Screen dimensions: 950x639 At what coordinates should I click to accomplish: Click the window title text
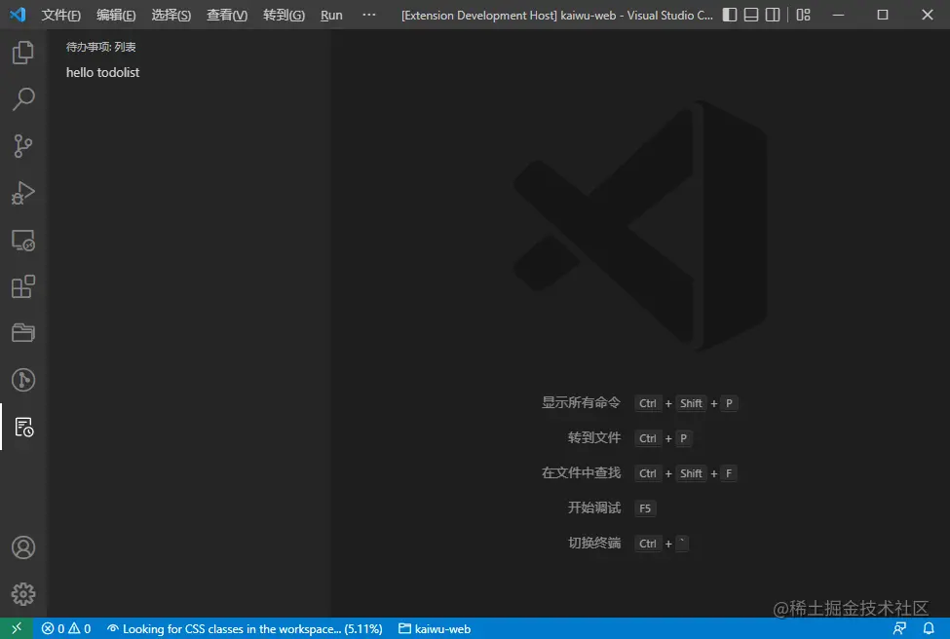[556, 16]
